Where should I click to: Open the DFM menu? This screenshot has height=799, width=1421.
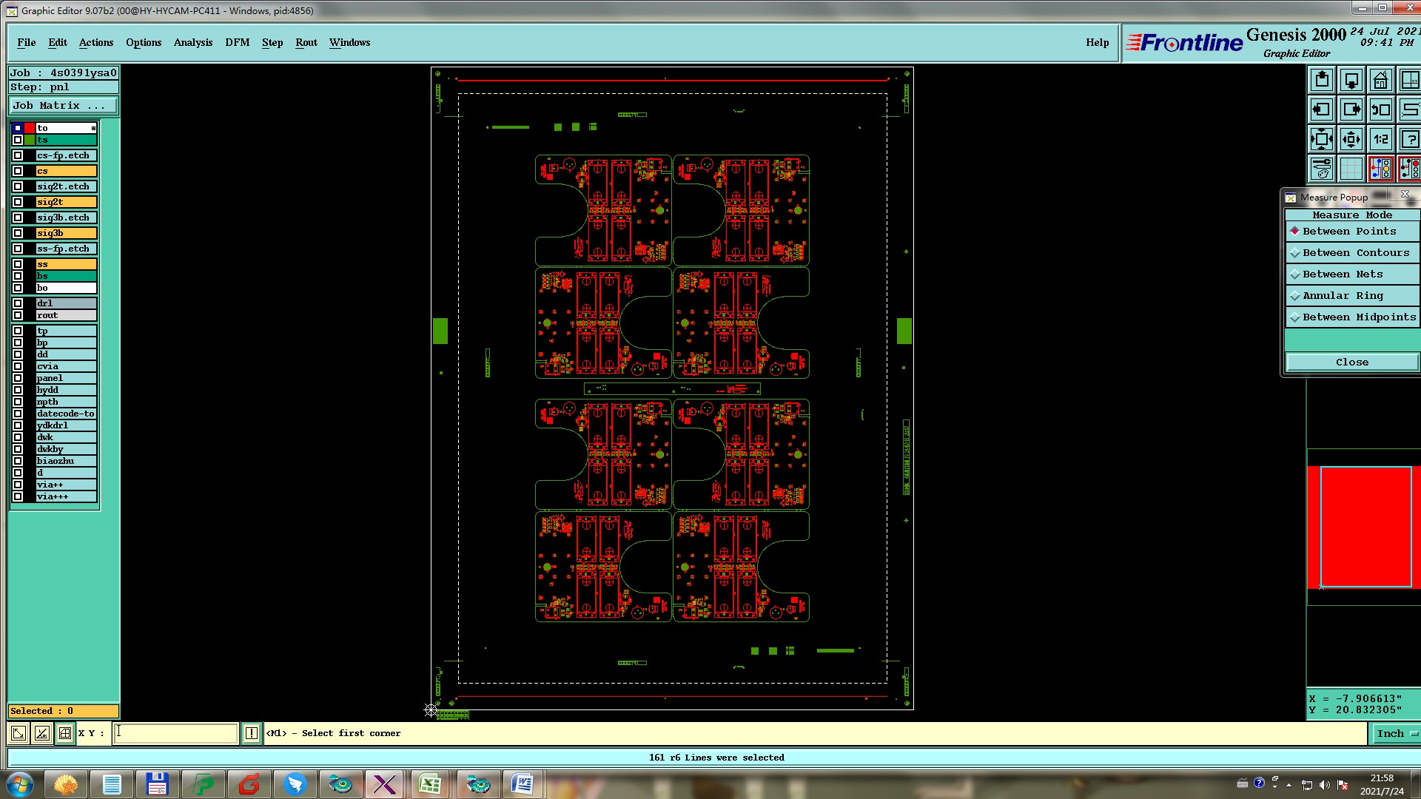(237, 42)
